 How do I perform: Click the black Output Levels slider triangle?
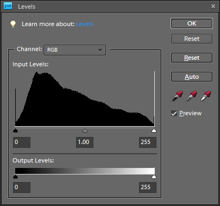point(16,177)
